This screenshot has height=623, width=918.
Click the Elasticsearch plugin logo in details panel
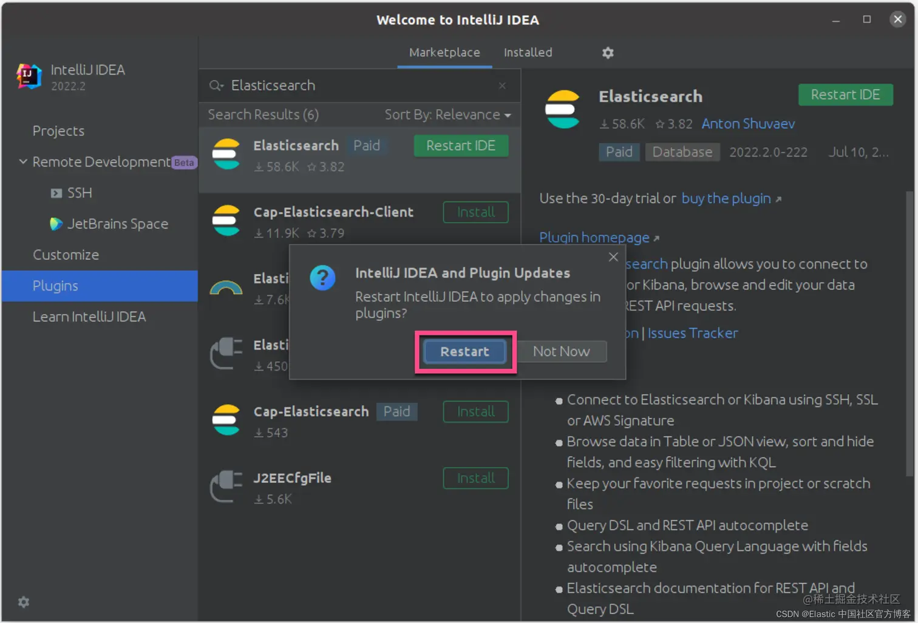[562, 110]
